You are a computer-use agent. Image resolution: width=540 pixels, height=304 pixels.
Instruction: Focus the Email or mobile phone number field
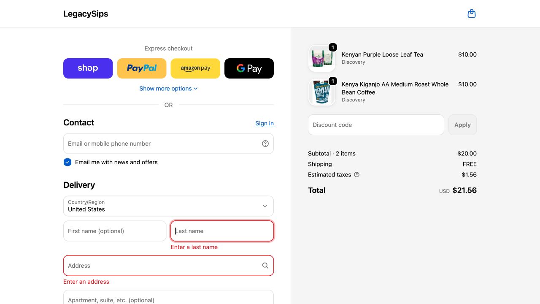click(x=168, y=144)
